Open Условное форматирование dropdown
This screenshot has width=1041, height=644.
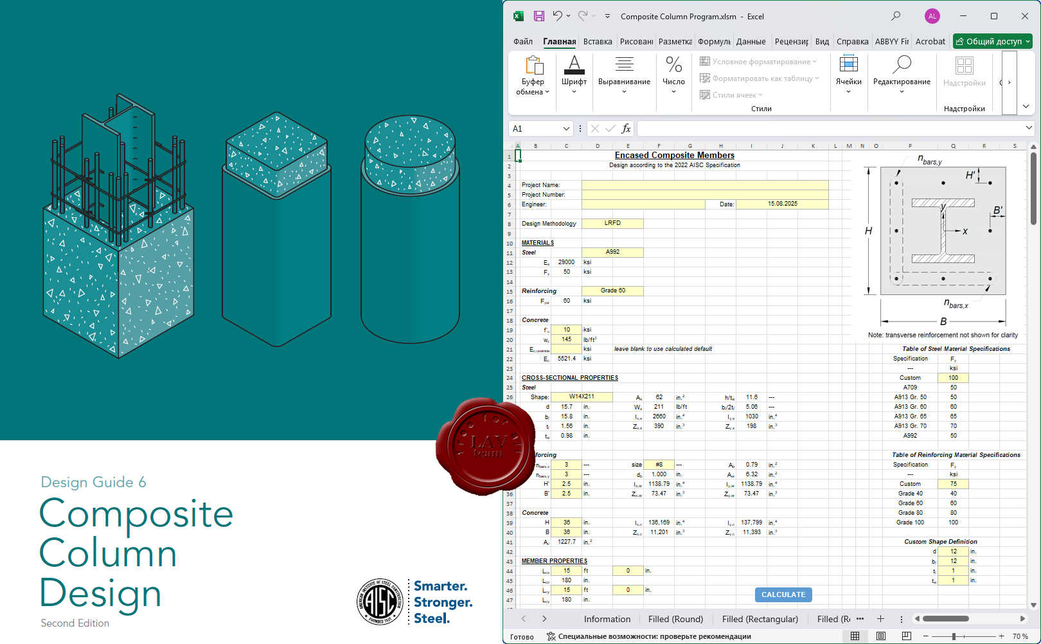pos(758,62)
